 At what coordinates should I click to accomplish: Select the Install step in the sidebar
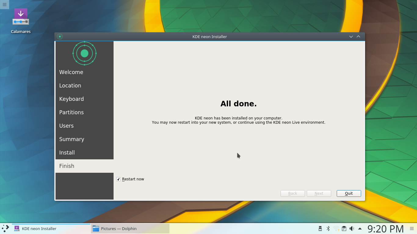click(x=85, y=153)
